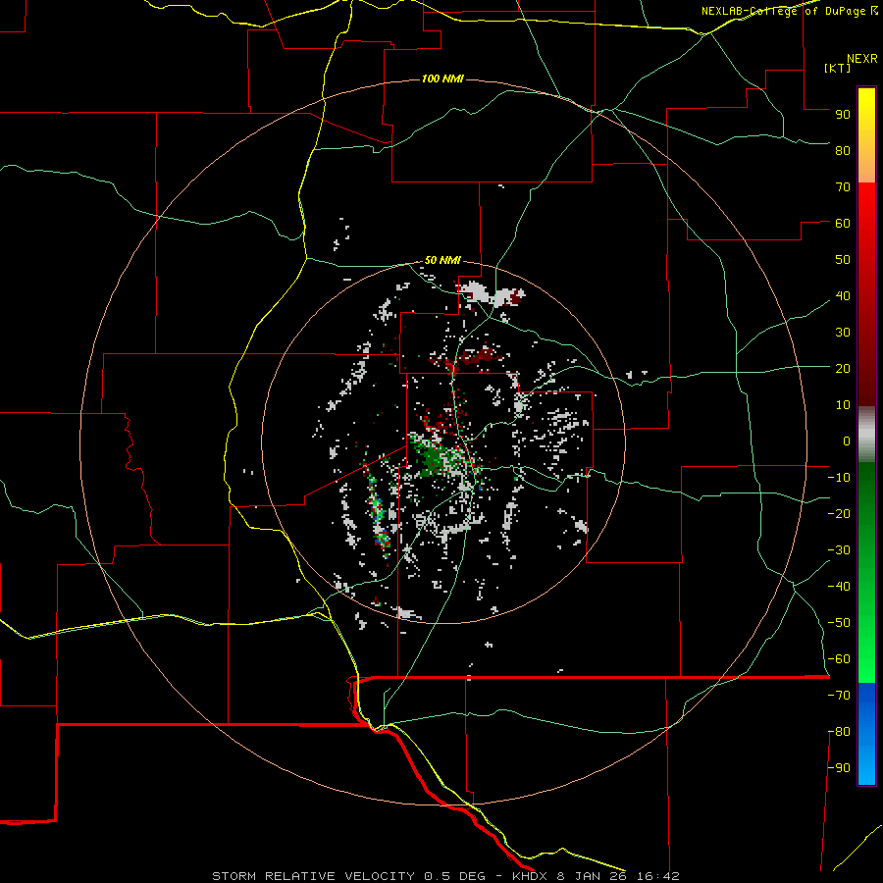Select the -30 value on velocity scale
This screenshot has width=883, height=883.
(x=839, y=550)
